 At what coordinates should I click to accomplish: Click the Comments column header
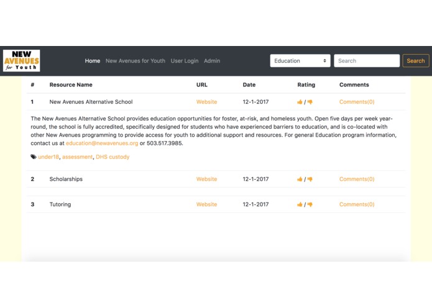[x=354, y=85]
